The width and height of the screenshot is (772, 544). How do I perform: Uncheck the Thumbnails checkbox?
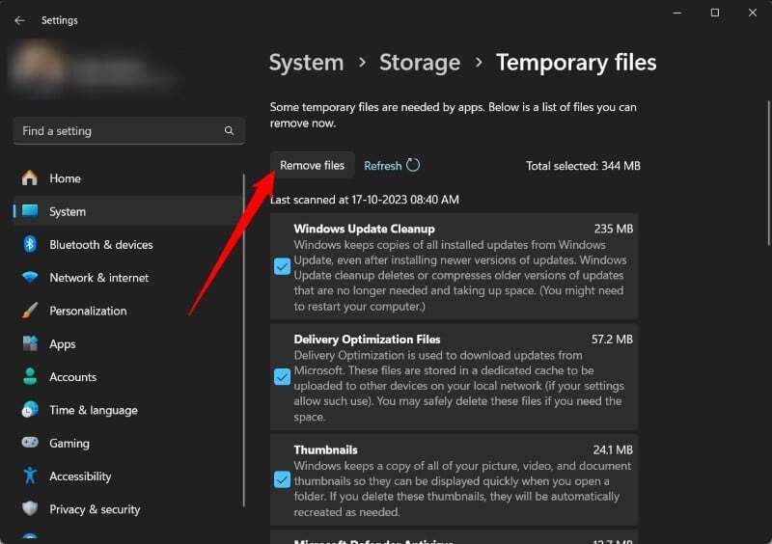[282, 479]
